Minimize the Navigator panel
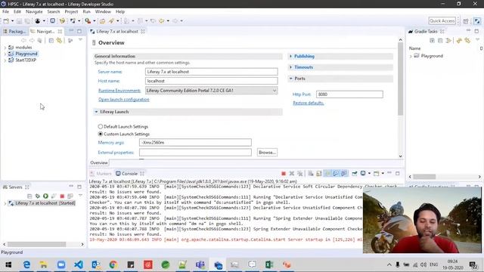This screenshot has height=272, width=484. 71,31
